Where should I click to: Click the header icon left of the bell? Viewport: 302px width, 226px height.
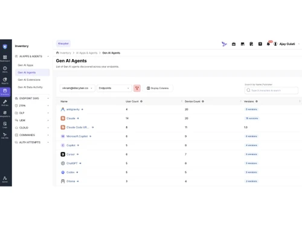(260, 44)
